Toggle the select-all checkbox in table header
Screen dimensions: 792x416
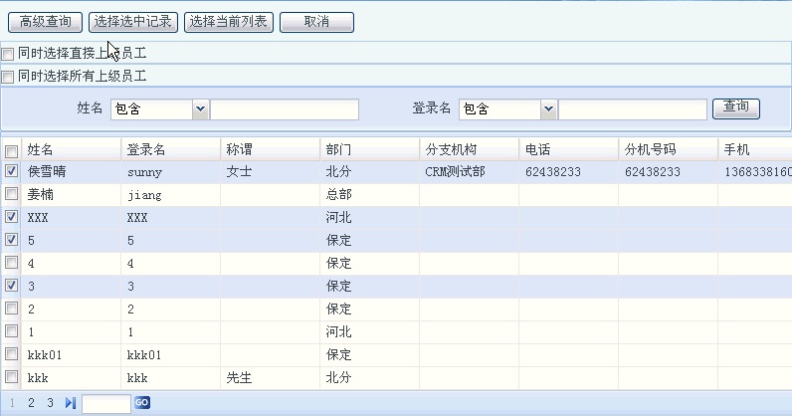click(x=12, y=151)
